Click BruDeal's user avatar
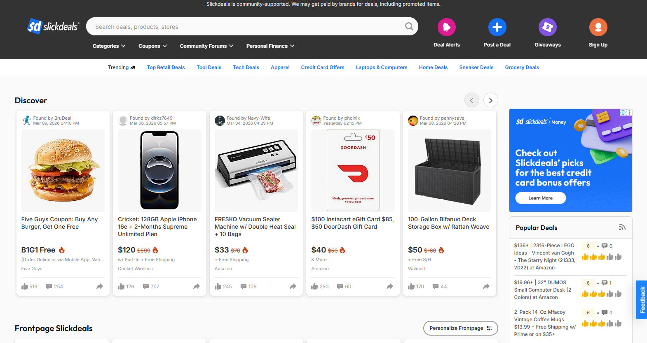This screenshot has width=647, height=343. tap(27, 120)
